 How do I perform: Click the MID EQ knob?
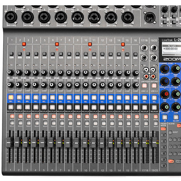click(176, 94)
